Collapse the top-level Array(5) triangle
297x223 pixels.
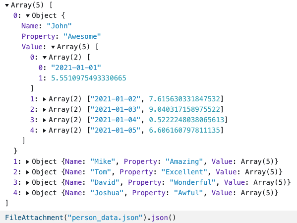pyautogui.click(x=7, y=5)
